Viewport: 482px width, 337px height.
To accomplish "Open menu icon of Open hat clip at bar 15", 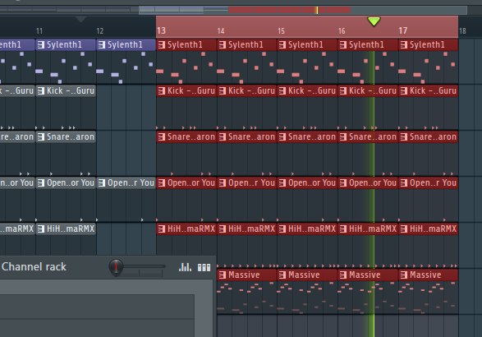I will (x=282, y=182).
